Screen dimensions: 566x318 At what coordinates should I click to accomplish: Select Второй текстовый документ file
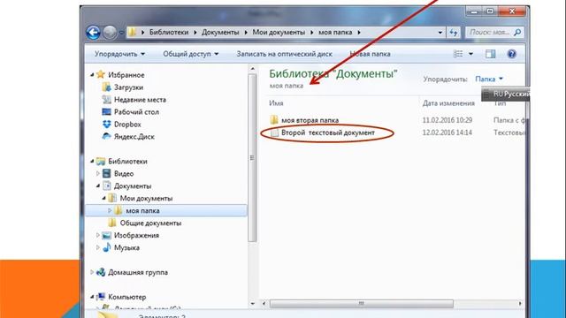pyautogui.click(x=328, y=132)
